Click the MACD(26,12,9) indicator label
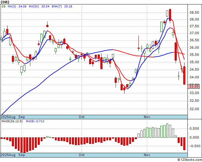This screenshot has height=162, width=202. click(12, 121)
